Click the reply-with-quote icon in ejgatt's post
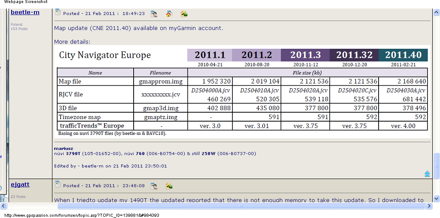440x218 pixels. pos(169,186)
